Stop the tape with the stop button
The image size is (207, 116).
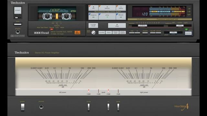click(117, 25)
